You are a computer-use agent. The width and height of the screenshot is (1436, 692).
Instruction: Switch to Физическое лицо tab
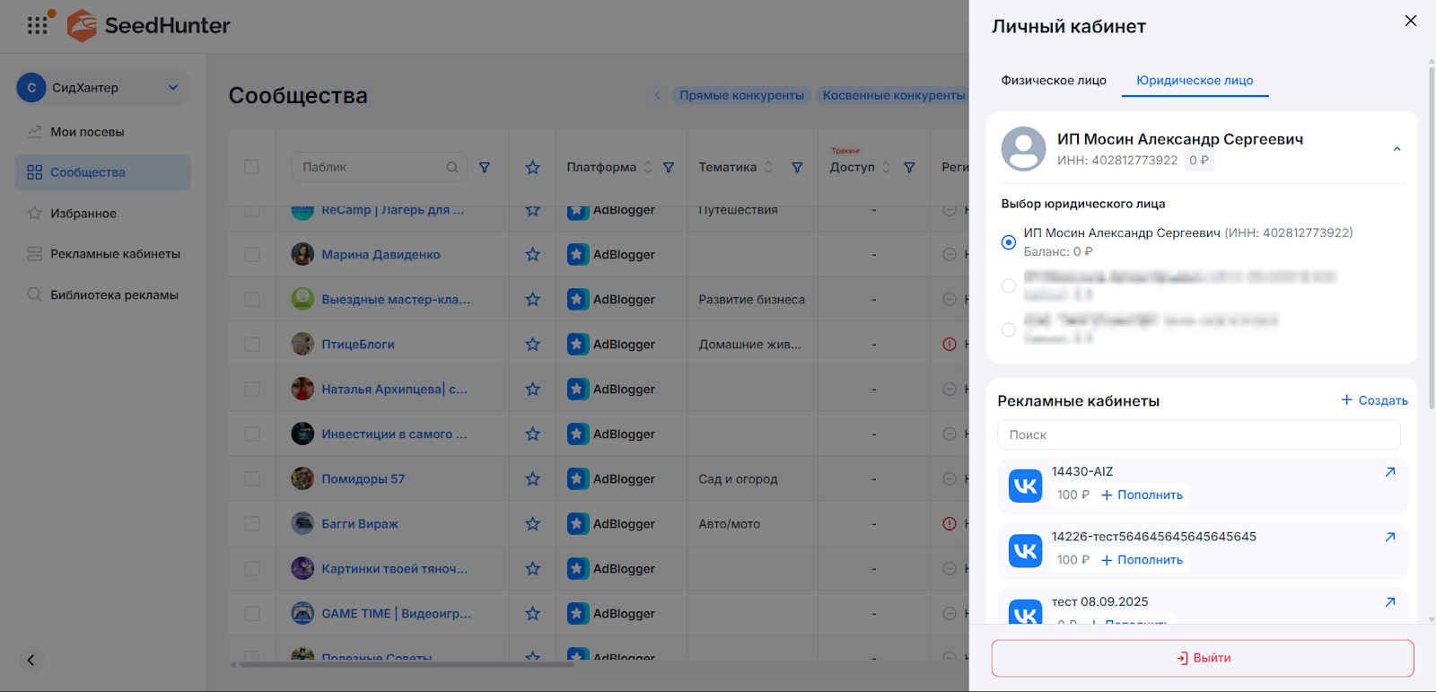(1054, 81)
